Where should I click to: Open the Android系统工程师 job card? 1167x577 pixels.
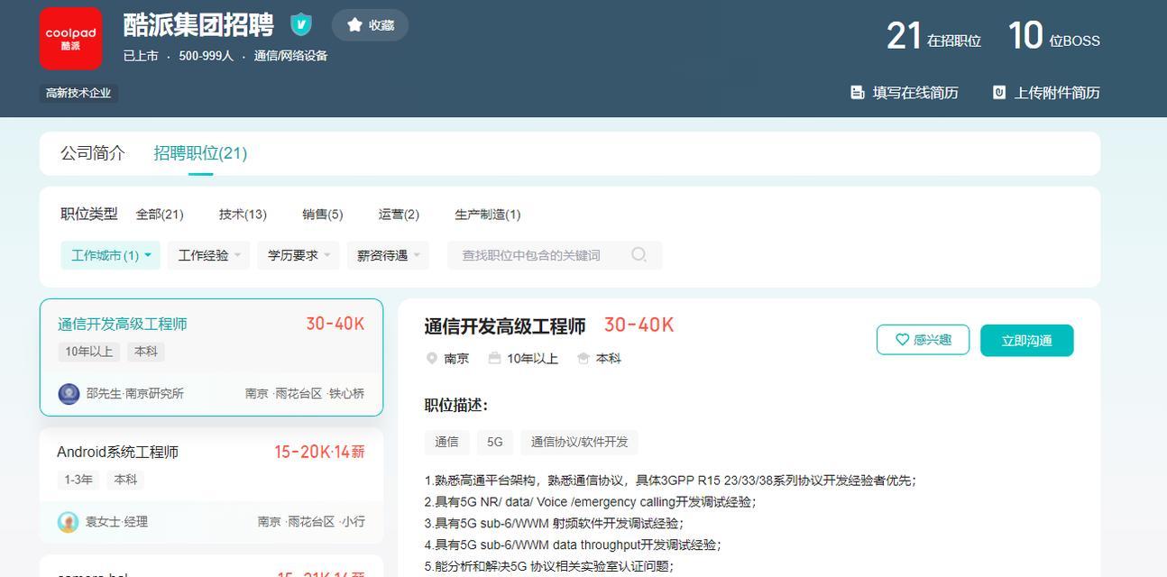[x=211, y=485]
